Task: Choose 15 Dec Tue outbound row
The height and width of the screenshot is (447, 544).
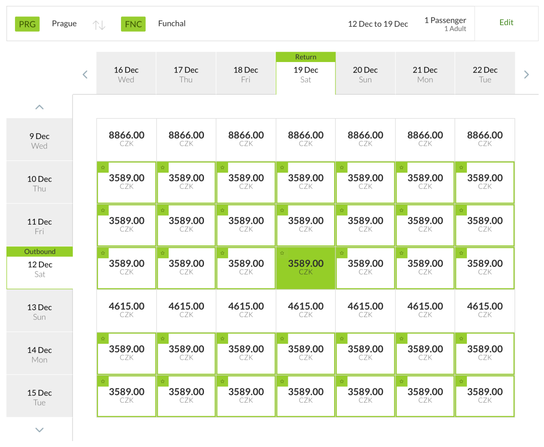Action: 39,397
